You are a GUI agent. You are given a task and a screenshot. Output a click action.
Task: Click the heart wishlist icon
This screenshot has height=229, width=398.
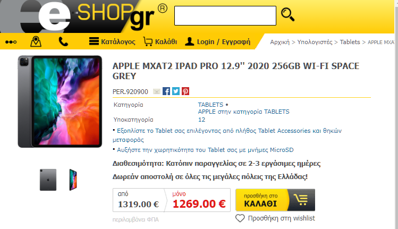[240, 218]
